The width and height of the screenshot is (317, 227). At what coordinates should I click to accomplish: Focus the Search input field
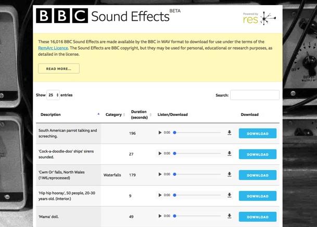pos(255,95)
